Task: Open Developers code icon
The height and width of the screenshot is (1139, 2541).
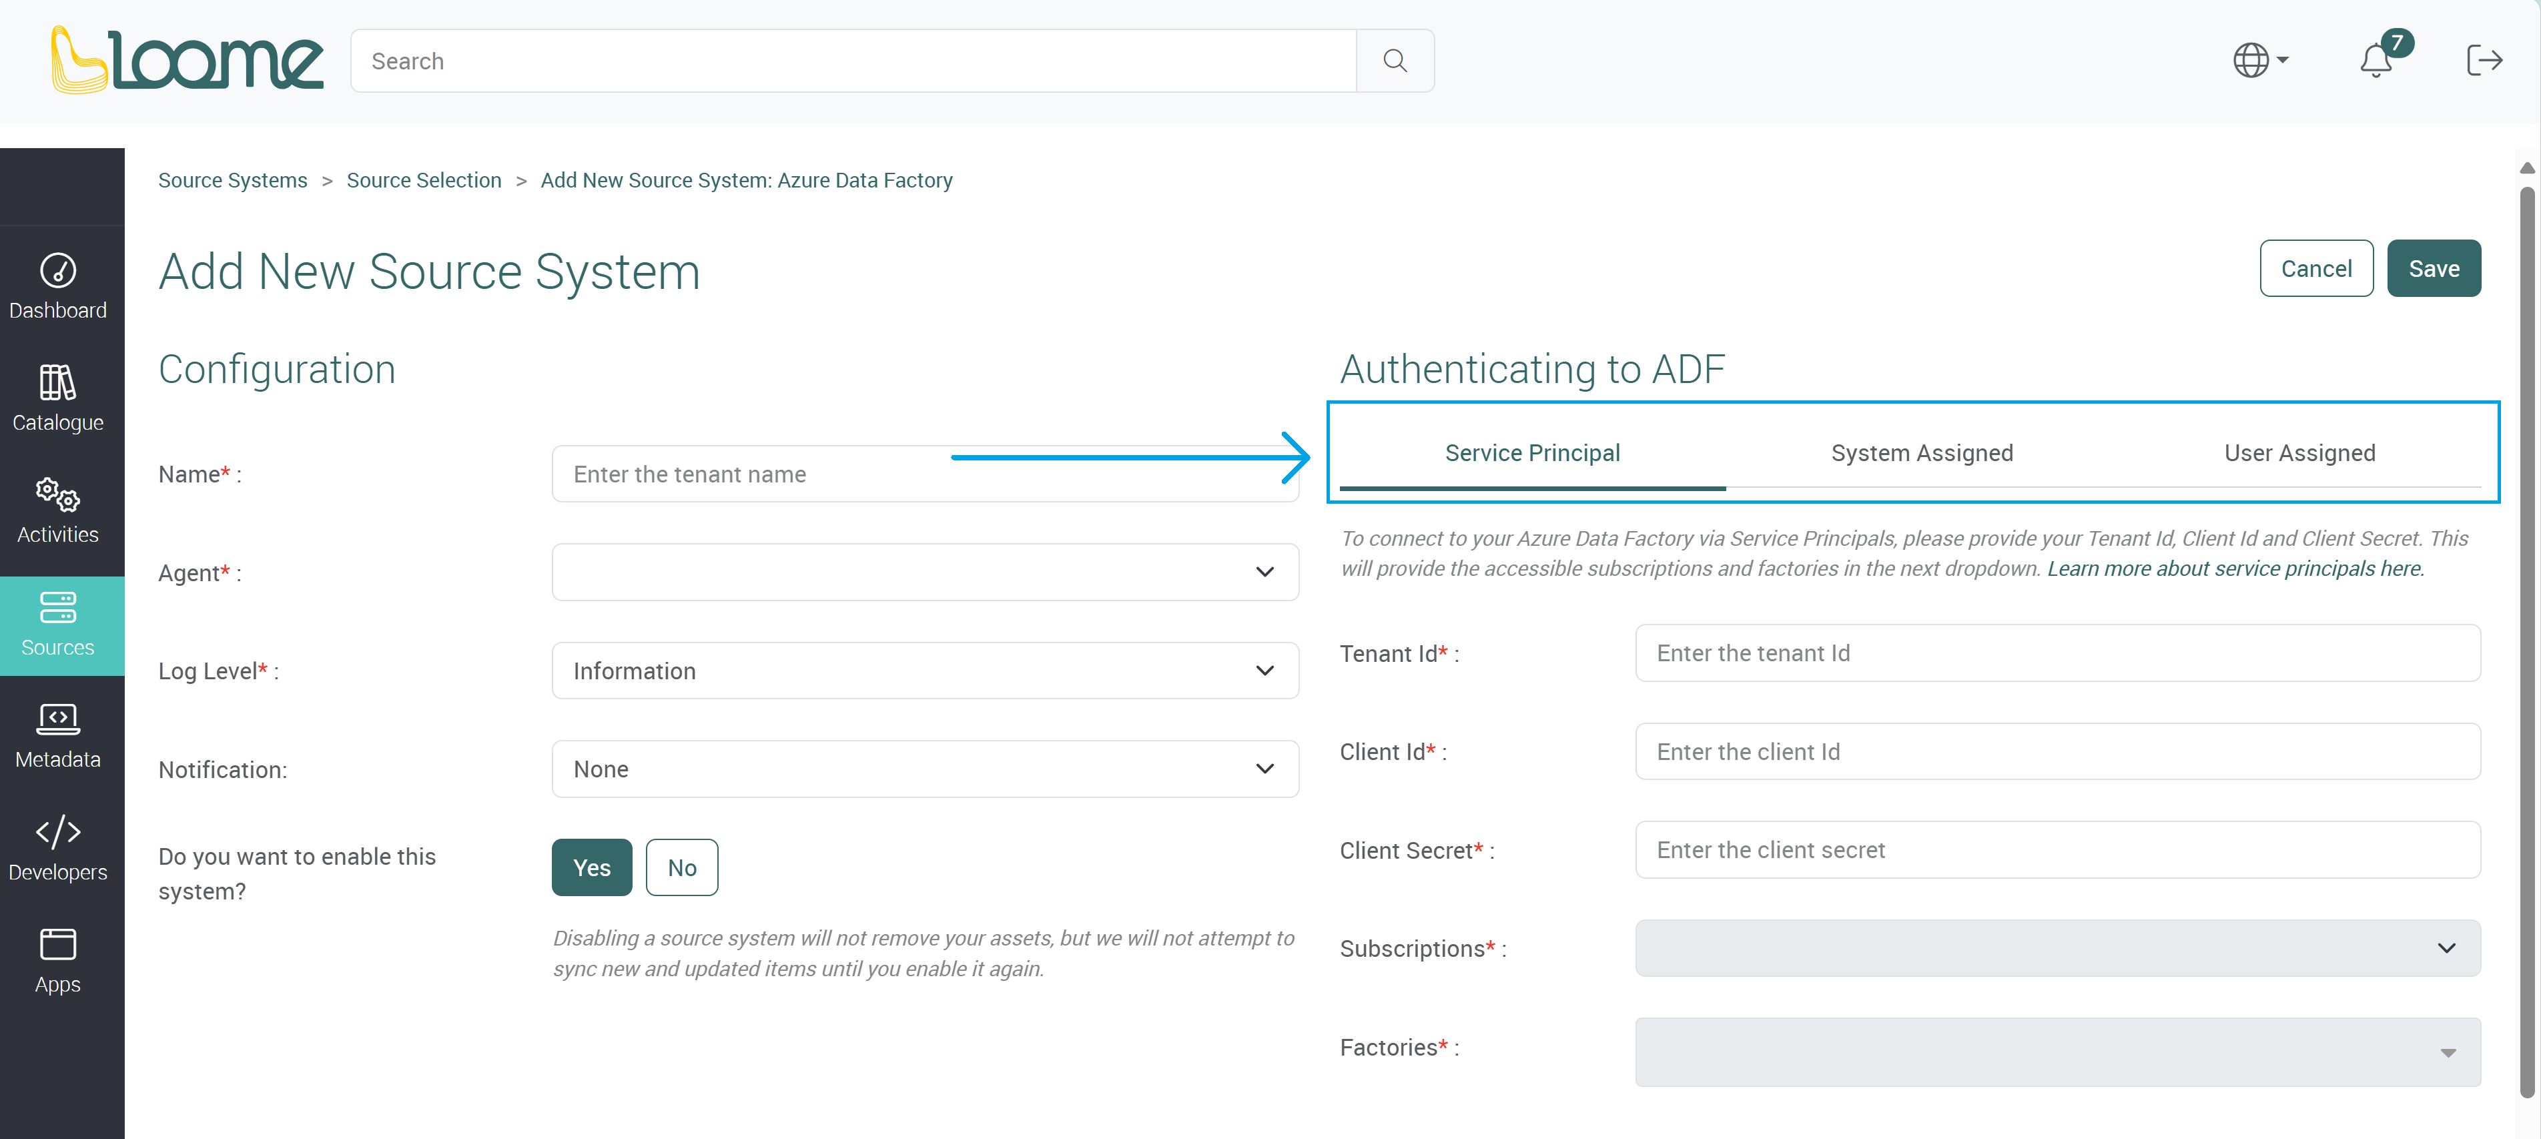Action: point(58,832)
